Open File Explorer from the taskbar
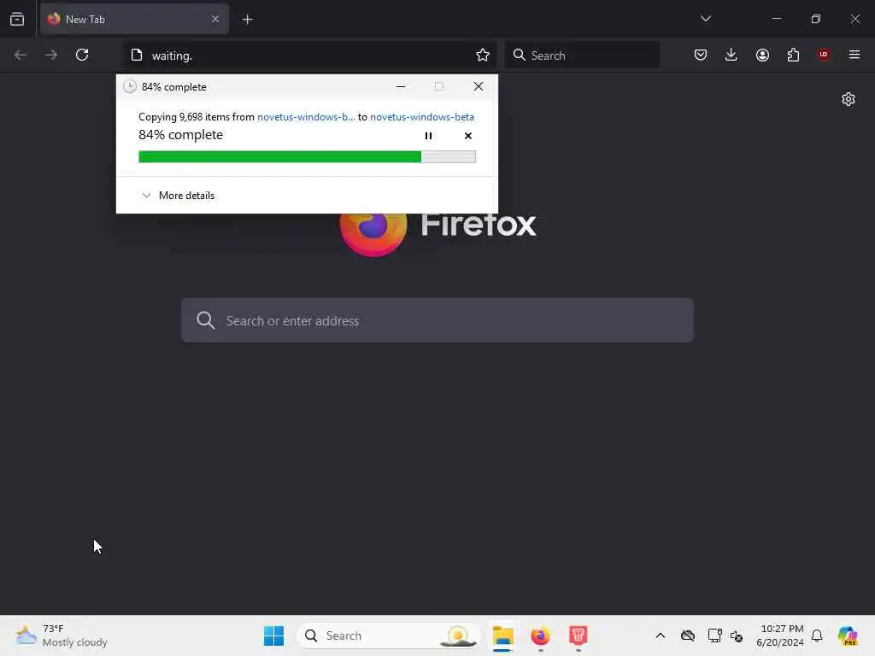 point(502,635)
